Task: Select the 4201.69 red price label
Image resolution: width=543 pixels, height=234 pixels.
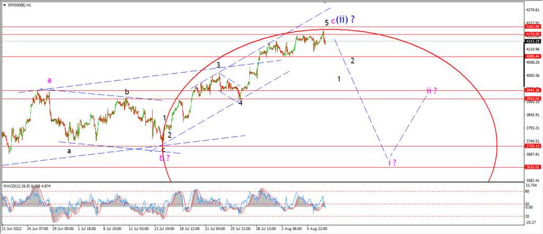Action: click(532, 27)
